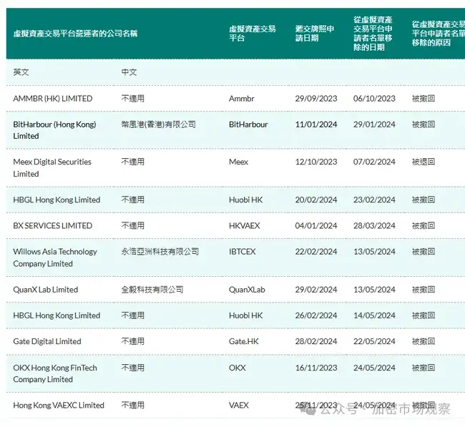This screenshot has height=427, width=465.
Task: Click application date '29/09/2023'
Action: pyautogui.click(x=316, y=99)
